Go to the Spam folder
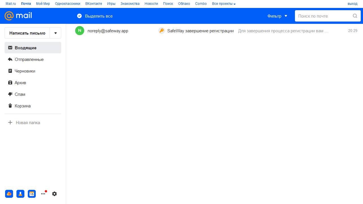 [20, 94]
